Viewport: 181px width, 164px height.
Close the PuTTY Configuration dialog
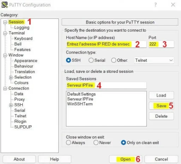pyautogui.click(x=173, y=5)
